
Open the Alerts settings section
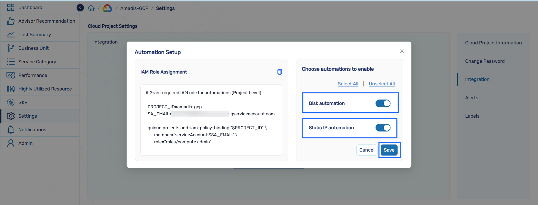[472, 98]
